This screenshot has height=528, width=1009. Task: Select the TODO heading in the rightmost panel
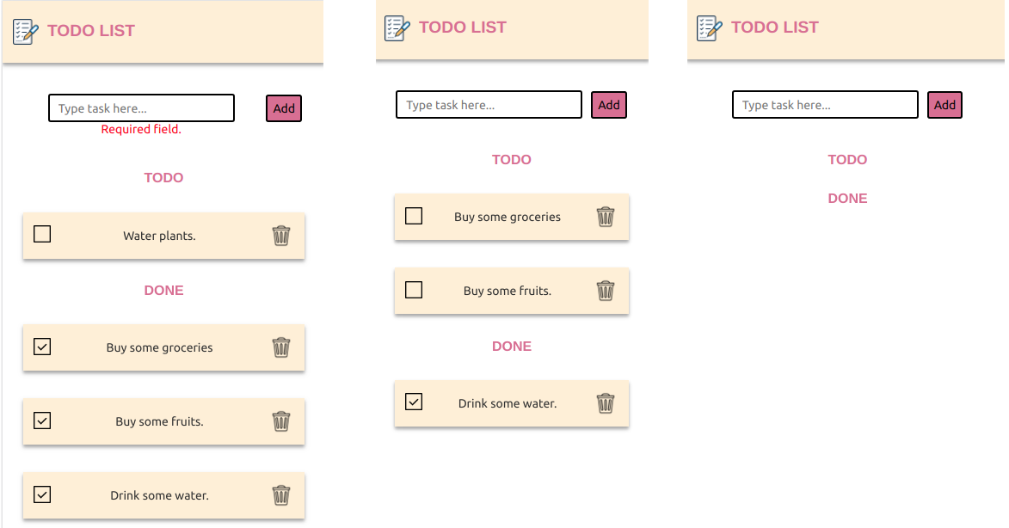(x=847, y=159)
